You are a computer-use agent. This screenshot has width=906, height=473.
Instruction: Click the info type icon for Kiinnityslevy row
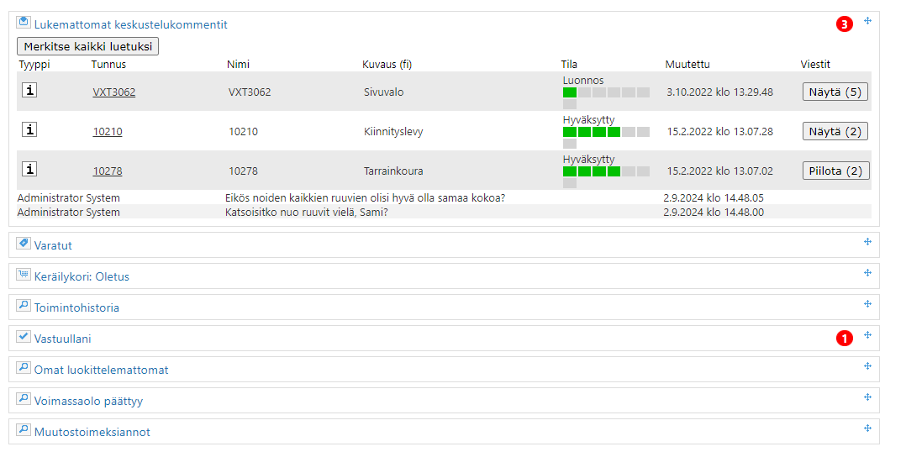click(29, 130)
